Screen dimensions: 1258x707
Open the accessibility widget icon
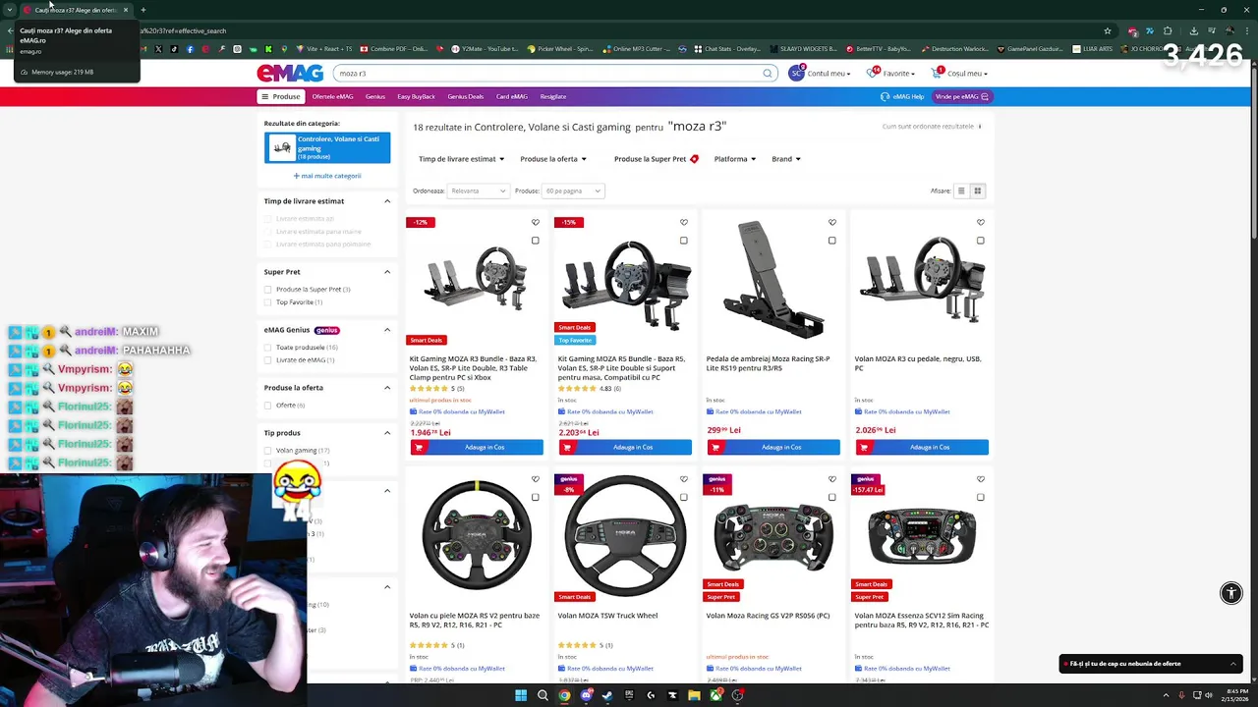(1230, 592)
